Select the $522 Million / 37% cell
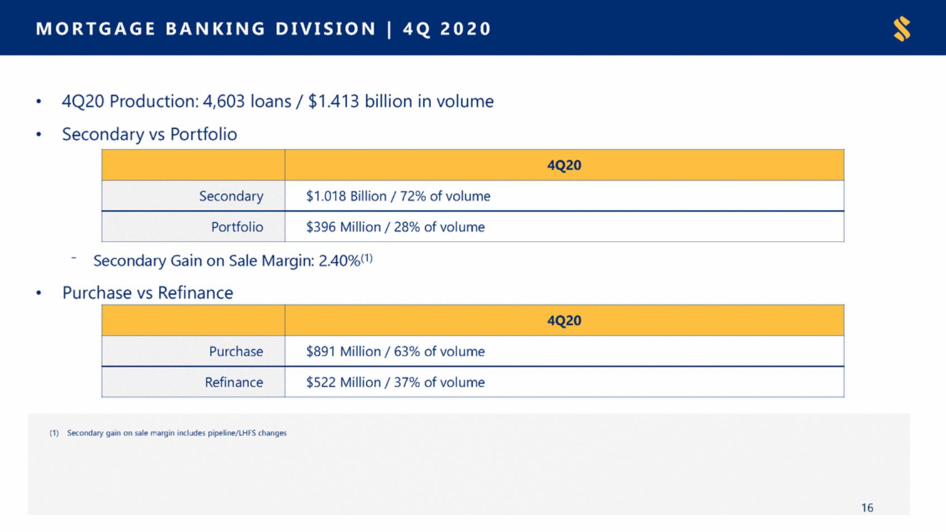This screenshot has width=946, height=532. [x=564, y=382]
